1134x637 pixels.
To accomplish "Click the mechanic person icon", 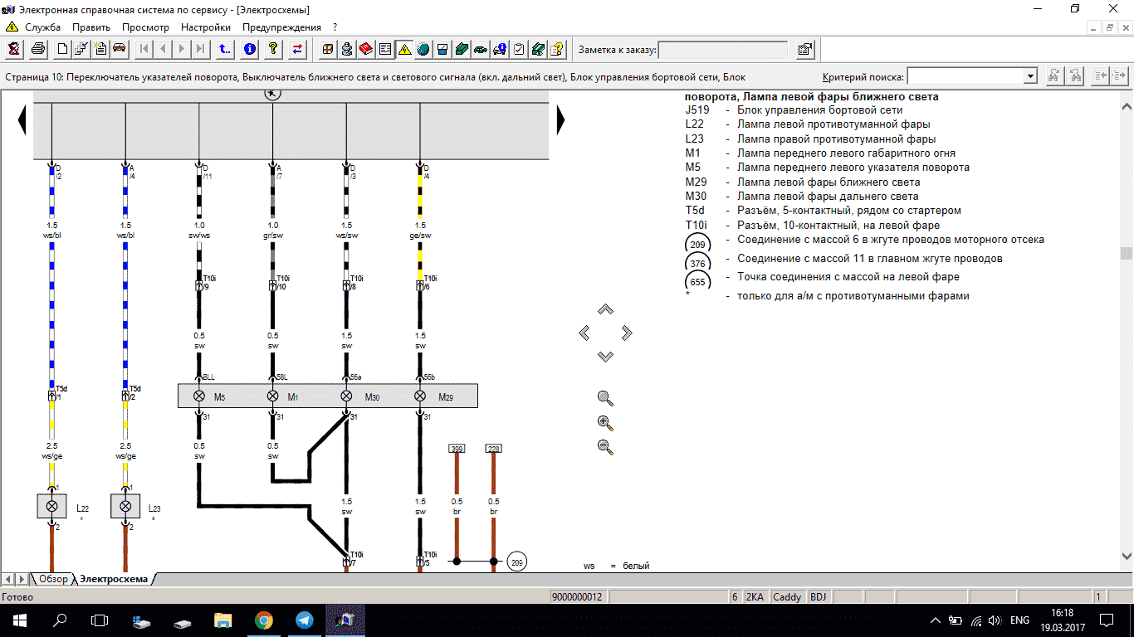I will [x=348, y=49].
